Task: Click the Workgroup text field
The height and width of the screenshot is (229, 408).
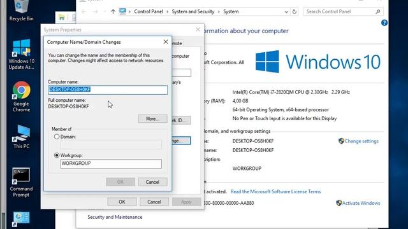Action: 111,163
